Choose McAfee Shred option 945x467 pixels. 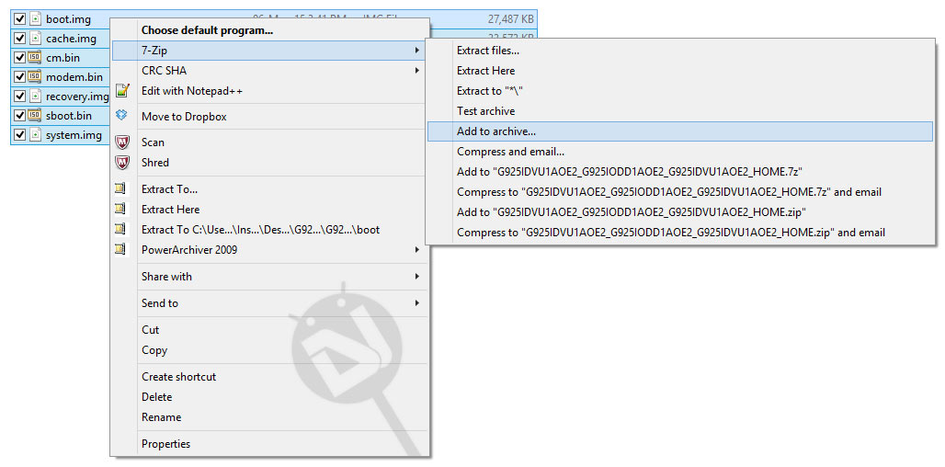[154, 163]
